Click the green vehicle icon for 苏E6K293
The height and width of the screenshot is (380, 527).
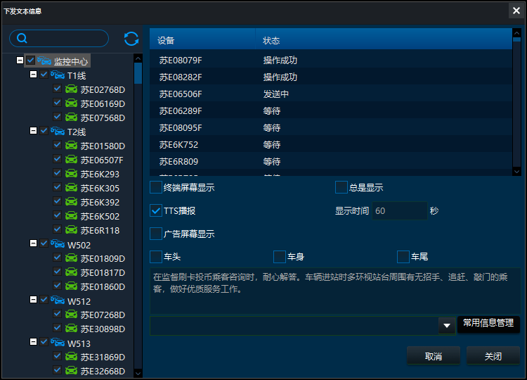tap(71, 174)
